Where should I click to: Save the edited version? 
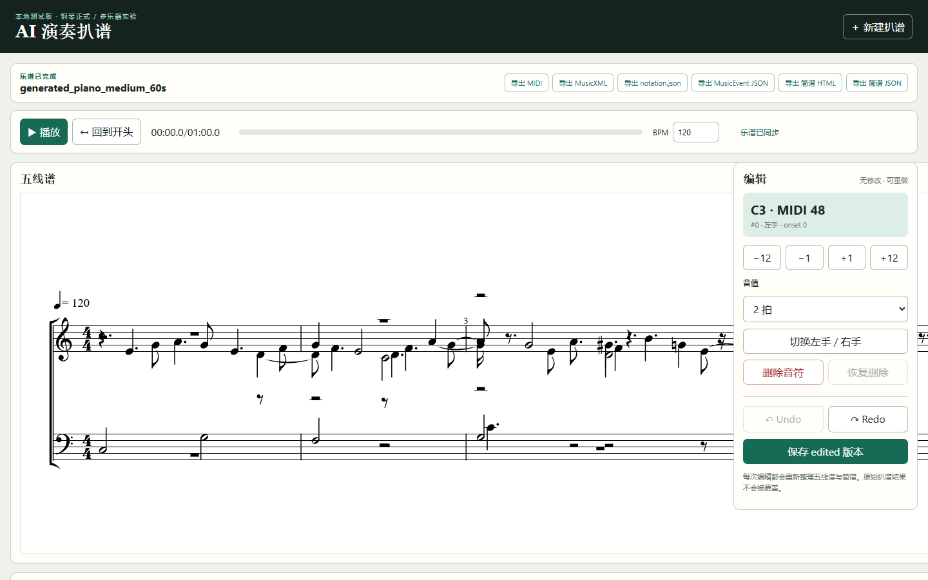click(826, 452)
